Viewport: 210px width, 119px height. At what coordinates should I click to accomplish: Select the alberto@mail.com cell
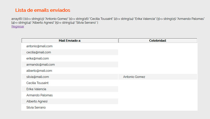click(x=70, y=71)
